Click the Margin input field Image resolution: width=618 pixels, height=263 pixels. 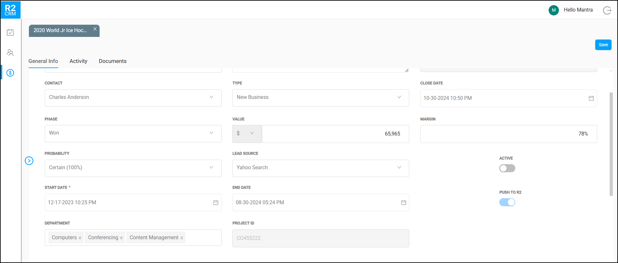508,134
